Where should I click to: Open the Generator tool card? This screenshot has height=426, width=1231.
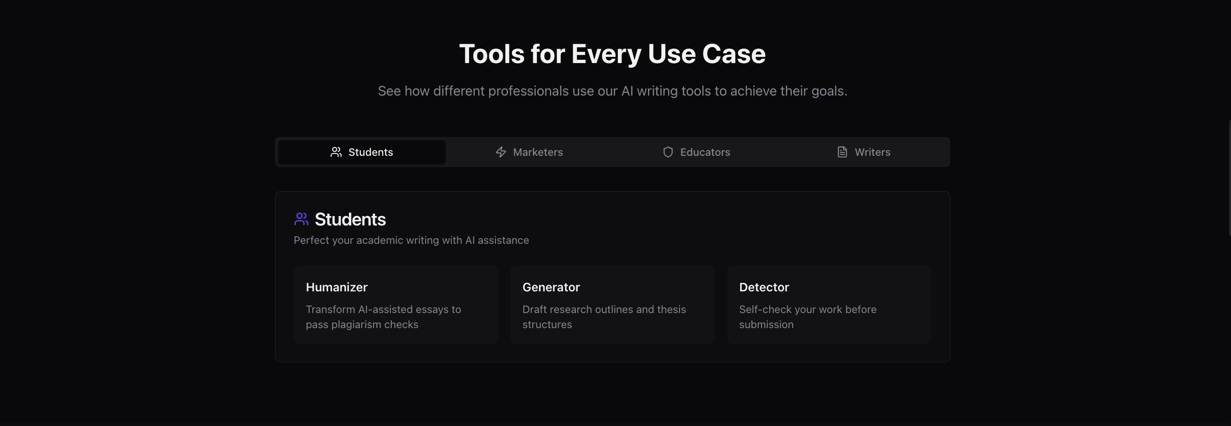612,304
